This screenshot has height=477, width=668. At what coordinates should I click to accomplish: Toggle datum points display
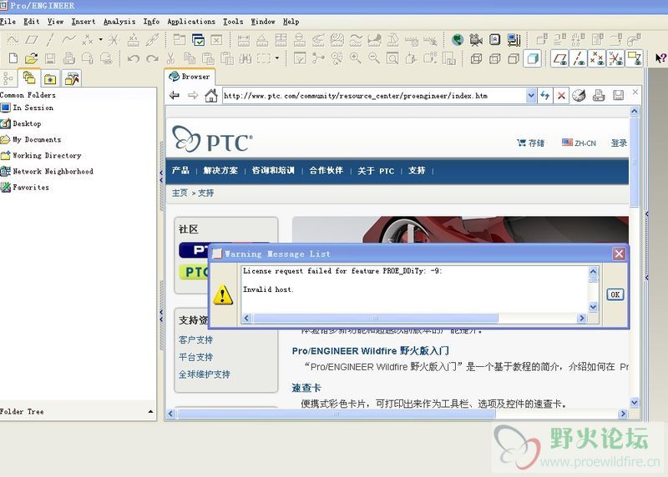pyautogui.click(x=597, y=58)
